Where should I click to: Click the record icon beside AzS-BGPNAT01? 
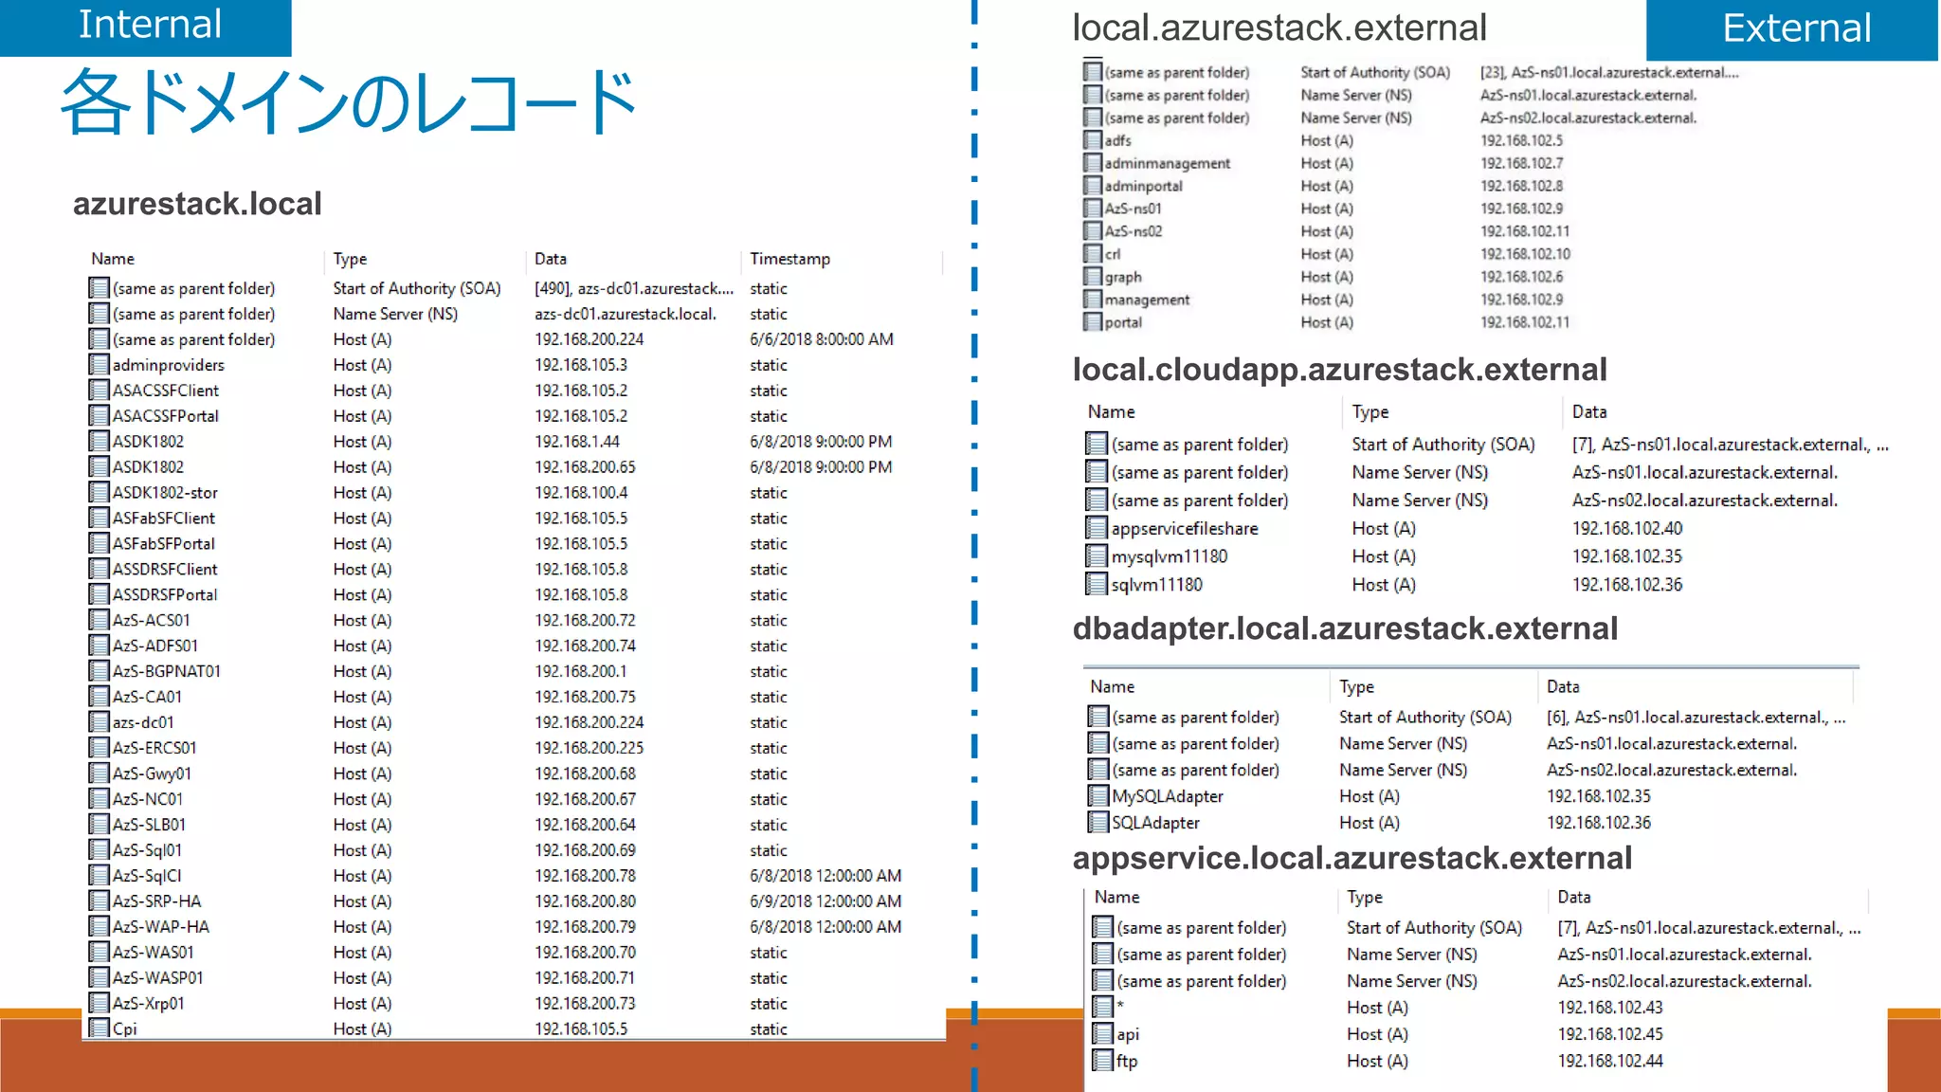(x=99, y=671)
